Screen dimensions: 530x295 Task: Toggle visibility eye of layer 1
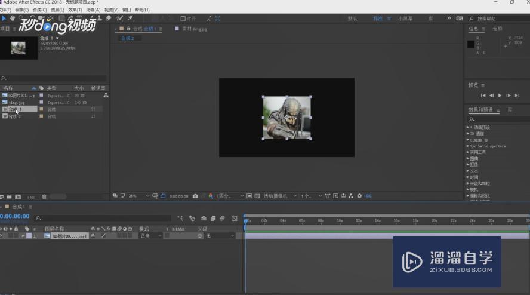pos(2,236)
